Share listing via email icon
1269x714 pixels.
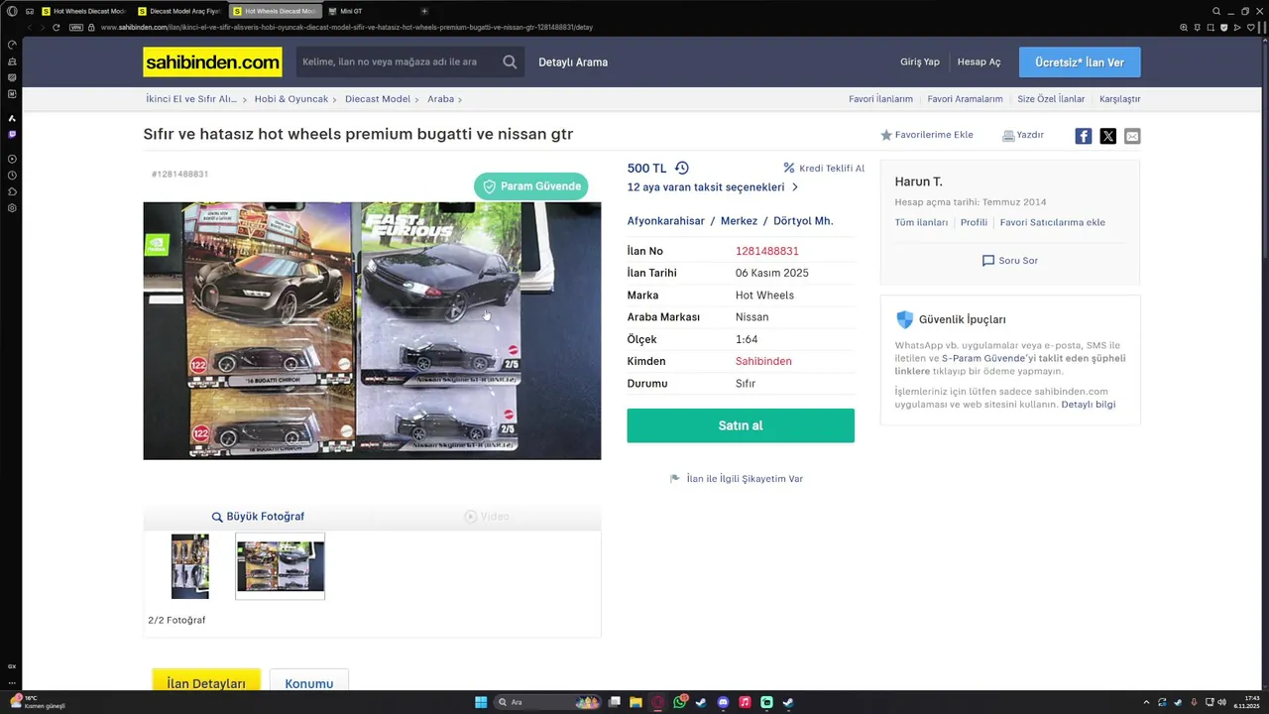click(1132, 136)
